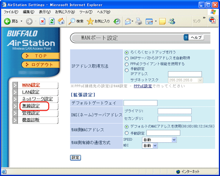
Task: Expand toolbar overflow chevron near リンク
Action: click(x=204, y=18)
